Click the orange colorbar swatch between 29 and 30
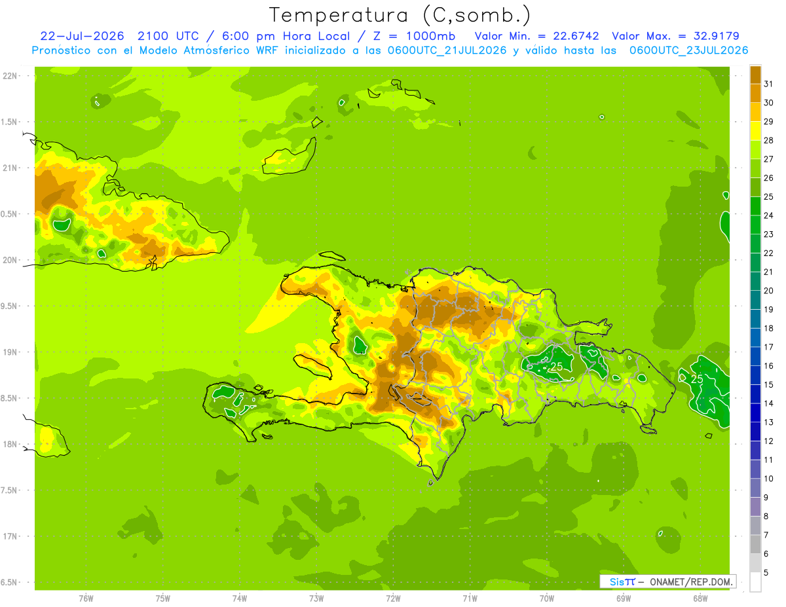Image resolution: width=786 pixels, height=607 pixels. pyautogui.click(x=755, y=112)
